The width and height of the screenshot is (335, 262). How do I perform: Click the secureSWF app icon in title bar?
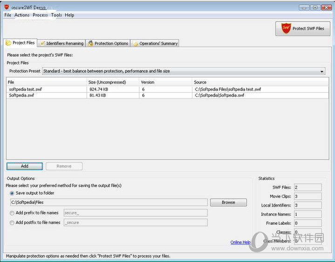7,7
